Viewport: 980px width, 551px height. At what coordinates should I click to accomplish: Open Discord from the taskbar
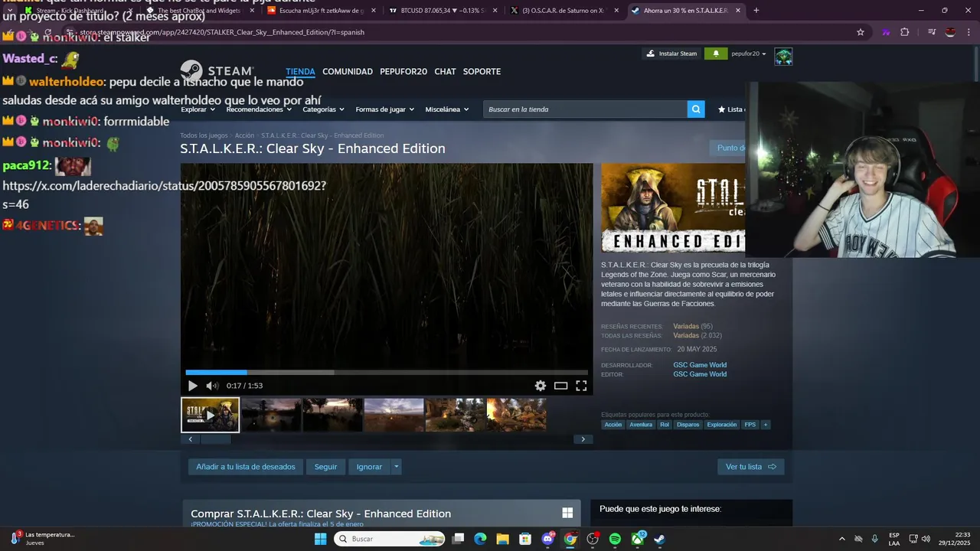(548, 539)
